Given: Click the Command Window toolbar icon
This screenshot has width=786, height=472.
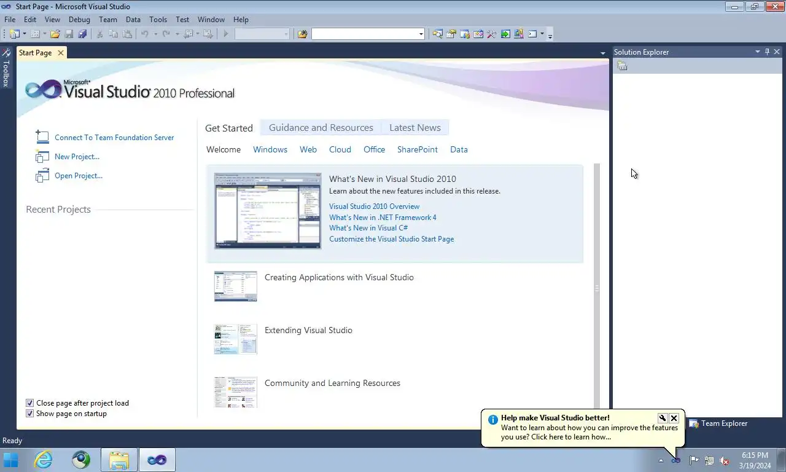Looking at the screenshot, I should 532,34.
